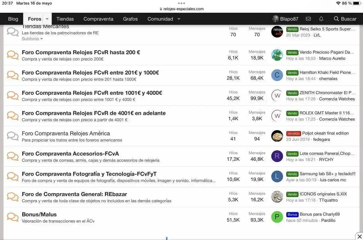Select the Tiendas navigation tab

(65, 19)
